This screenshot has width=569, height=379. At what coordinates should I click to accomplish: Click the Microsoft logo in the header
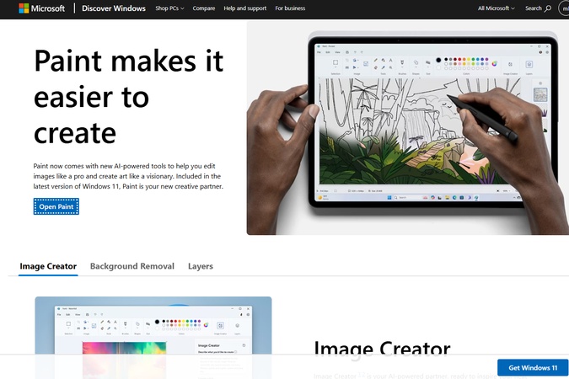pyautogui.click(x=42, y=8)
